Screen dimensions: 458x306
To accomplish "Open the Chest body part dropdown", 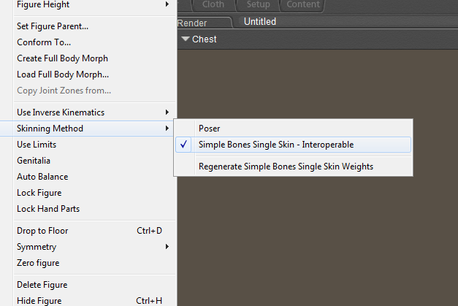I will [199, 39].
